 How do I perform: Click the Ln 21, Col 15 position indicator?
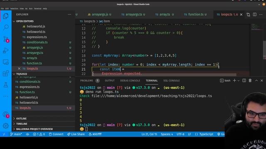149,134
